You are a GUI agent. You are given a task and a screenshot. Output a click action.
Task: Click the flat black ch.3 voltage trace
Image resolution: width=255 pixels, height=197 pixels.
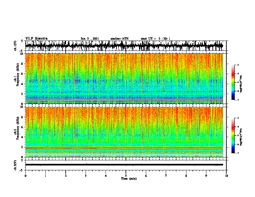[x=124, y=165]
